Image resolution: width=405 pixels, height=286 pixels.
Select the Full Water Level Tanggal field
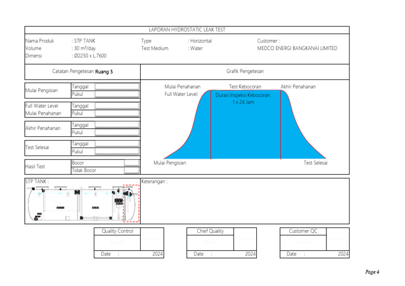pos(117,106)
